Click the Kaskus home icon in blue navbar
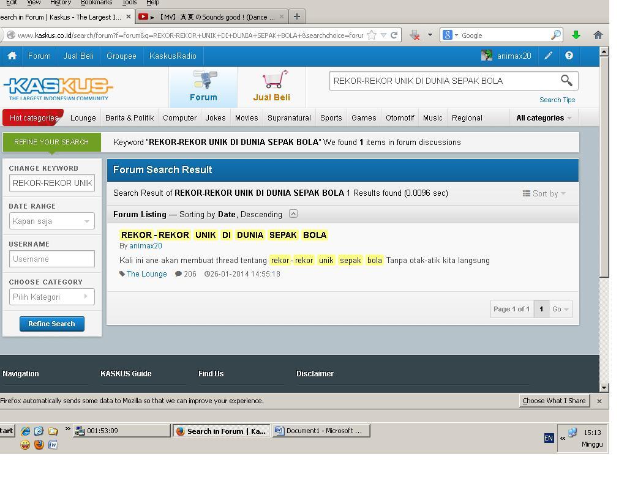The image size is (627, 498). point(12,56)
